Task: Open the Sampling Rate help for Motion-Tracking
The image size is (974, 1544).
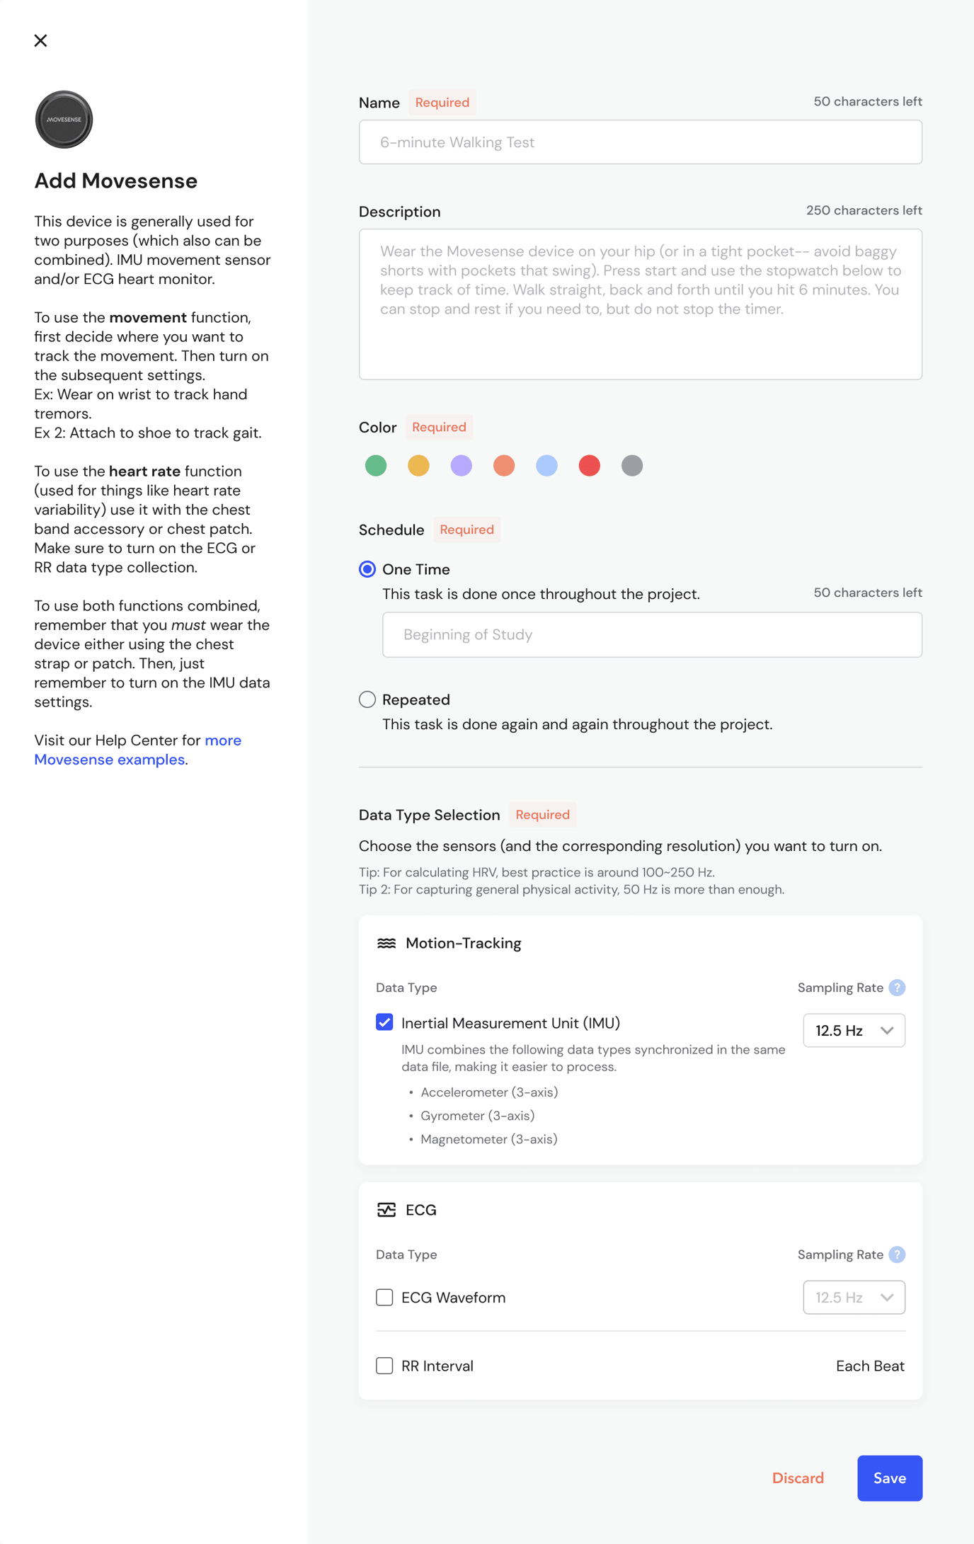Action: 896,988
